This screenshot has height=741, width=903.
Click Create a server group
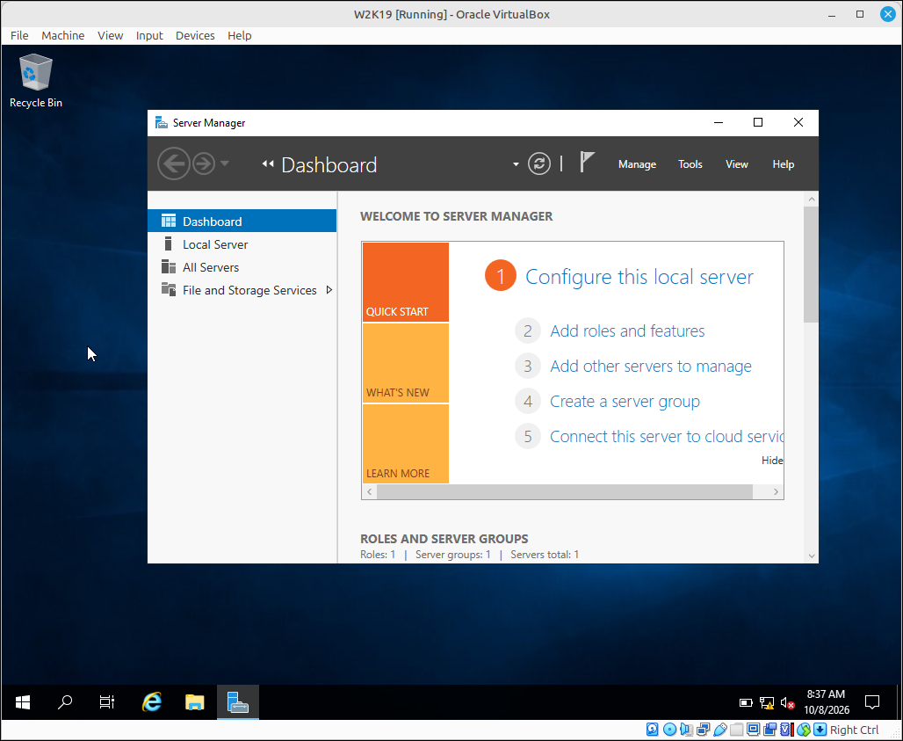tap(625, 402)
